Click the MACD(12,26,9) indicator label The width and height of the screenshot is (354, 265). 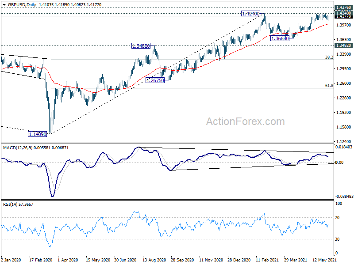point(18,148)
